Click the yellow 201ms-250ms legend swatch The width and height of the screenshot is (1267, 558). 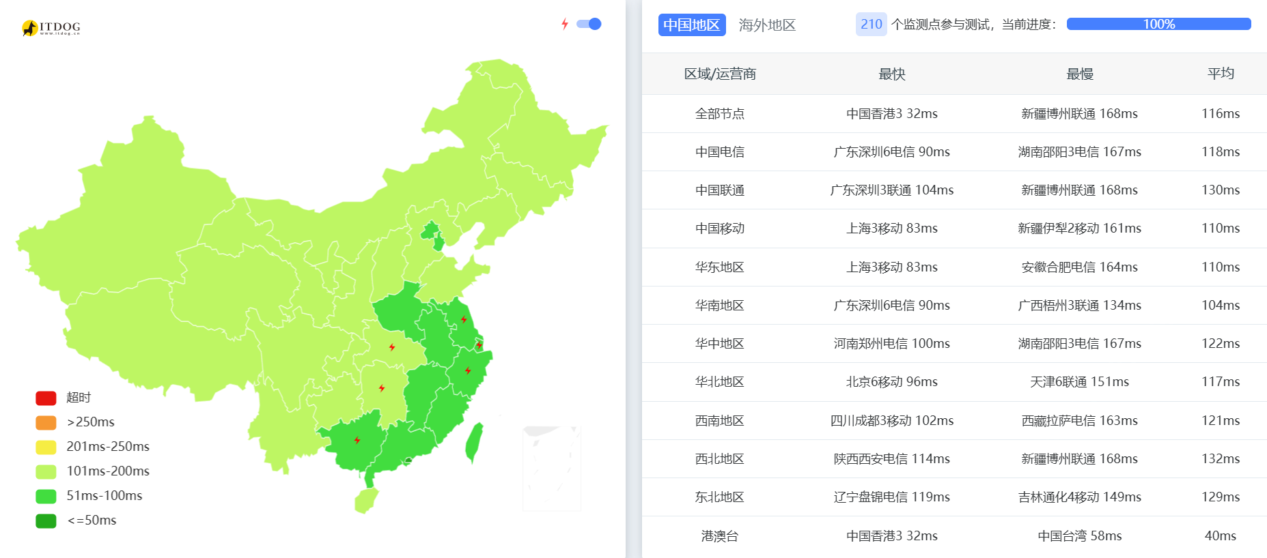[x=46, y=447]
